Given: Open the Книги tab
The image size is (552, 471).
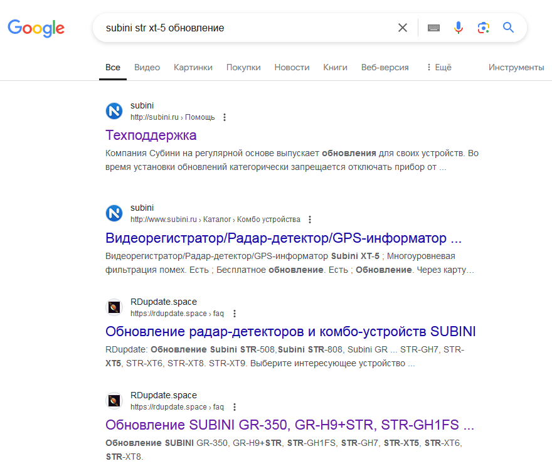Looking at the screenshot, I should (x=335, y=67).
